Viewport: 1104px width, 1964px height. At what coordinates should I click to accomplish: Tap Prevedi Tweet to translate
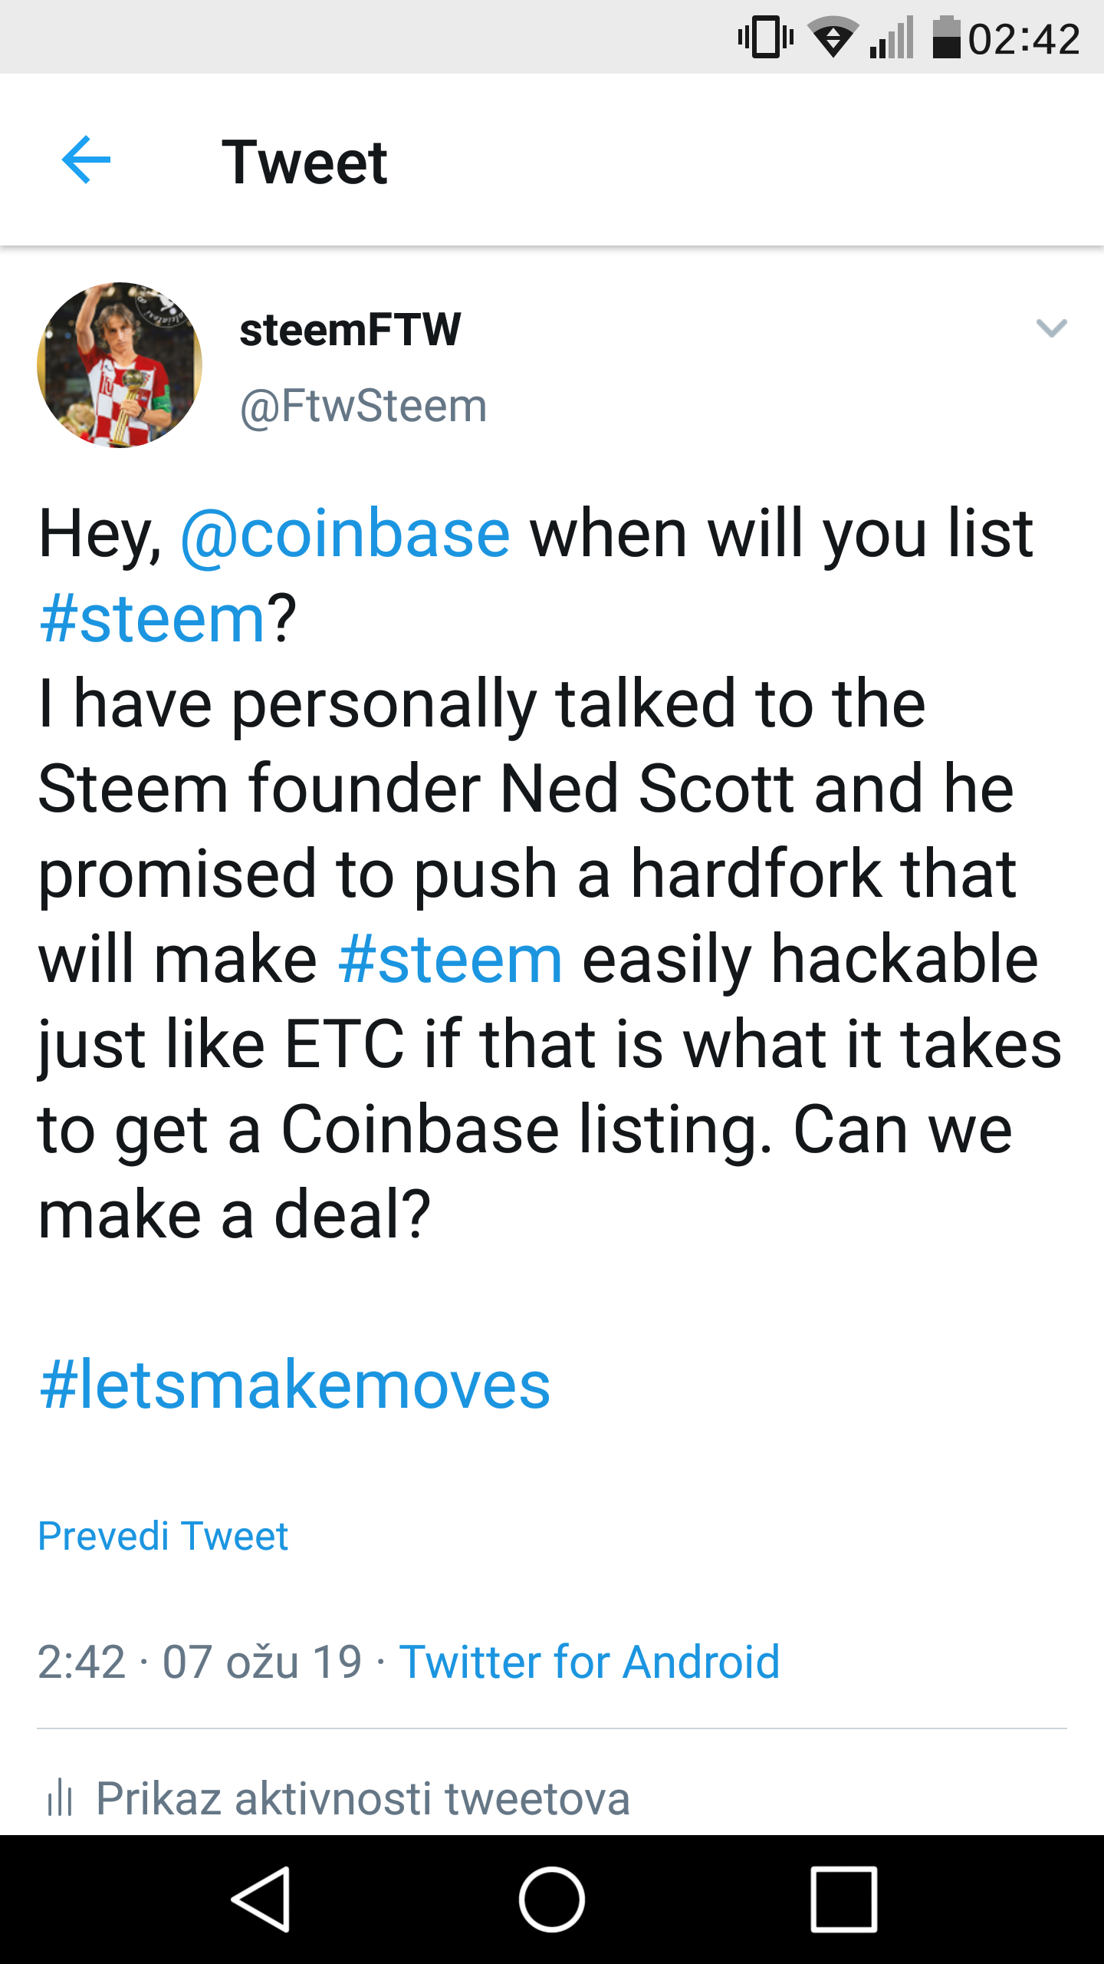point(163,1536)
